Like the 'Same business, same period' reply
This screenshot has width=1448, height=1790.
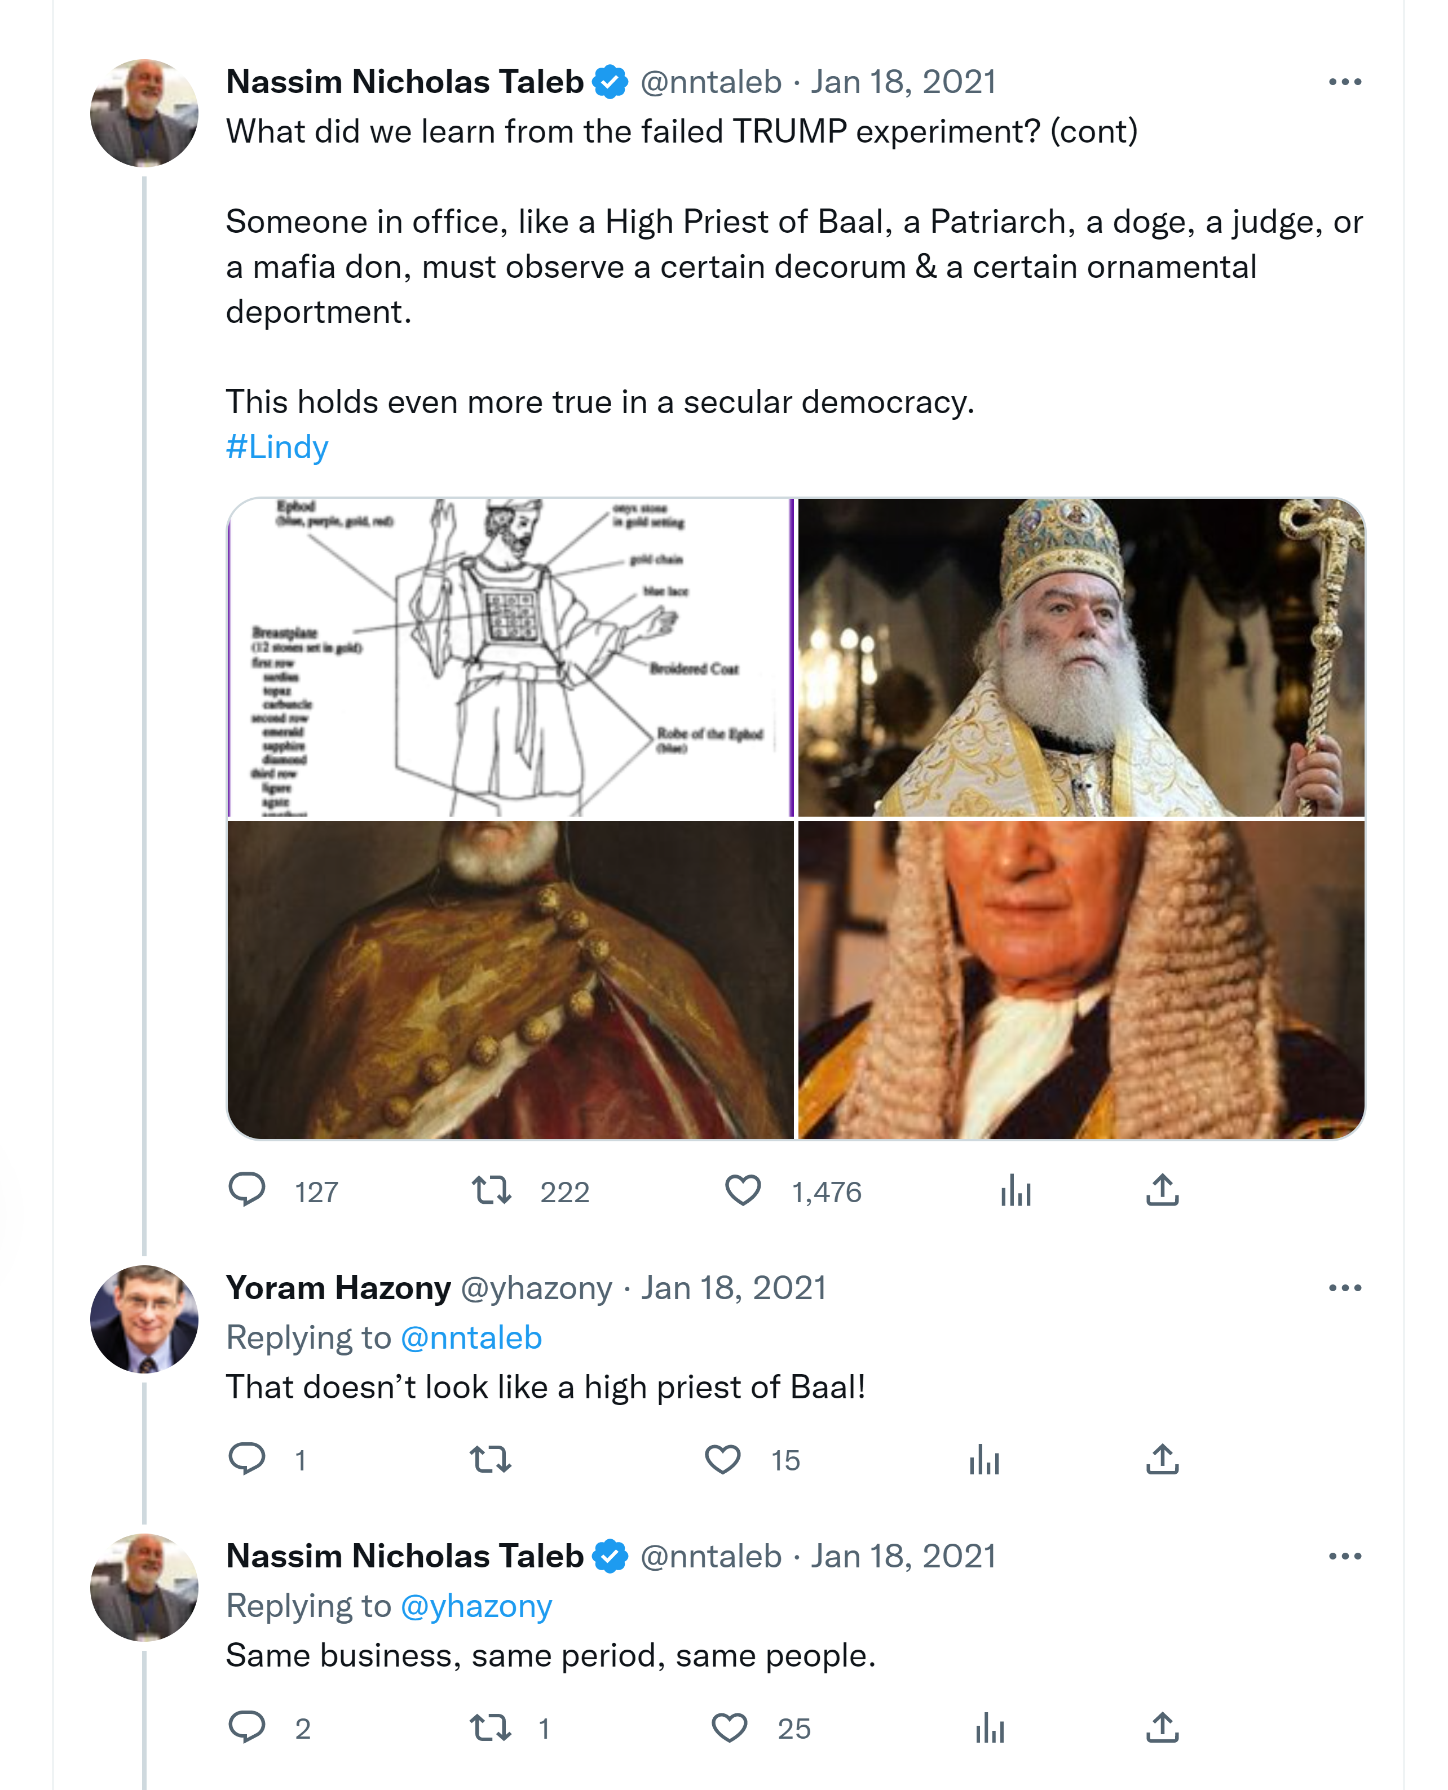click(x=729, y=1729)
